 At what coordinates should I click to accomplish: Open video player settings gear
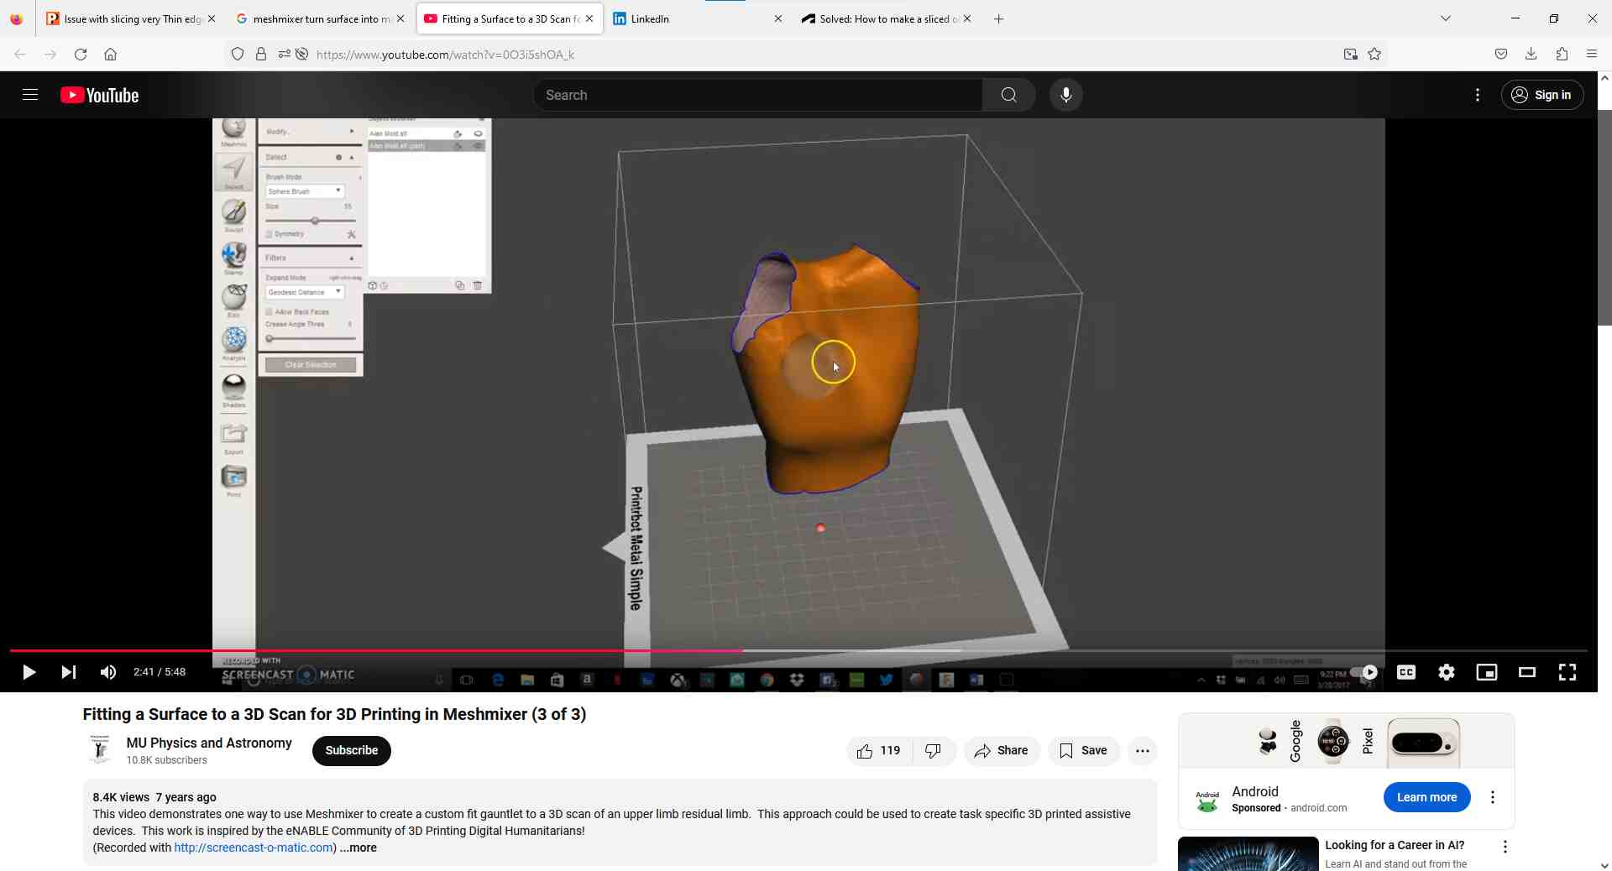pyautogui.click(x=1447, y=672)
